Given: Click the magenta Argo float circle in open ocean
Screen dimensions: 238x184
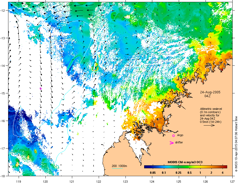Looking at the screenshot, I should click(x=41, y=89).
